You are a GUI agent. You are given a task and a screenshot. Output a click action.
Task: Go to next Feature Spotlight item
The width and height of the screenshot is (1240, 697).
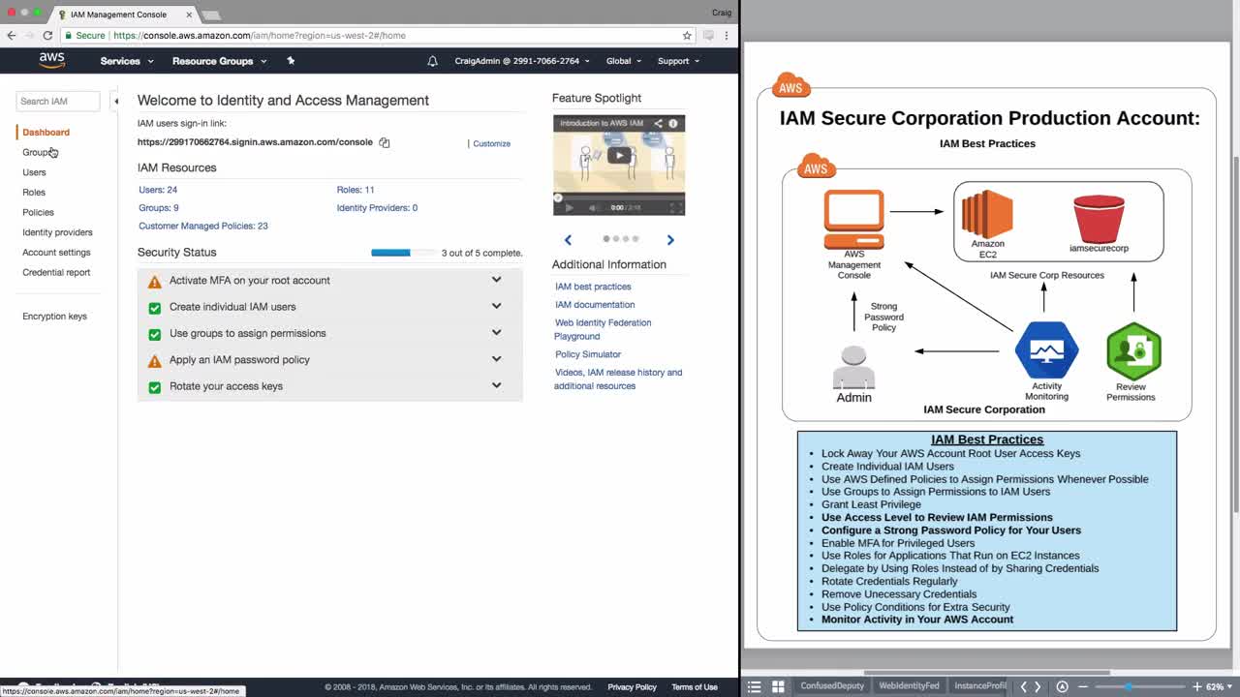click(670, 239)
